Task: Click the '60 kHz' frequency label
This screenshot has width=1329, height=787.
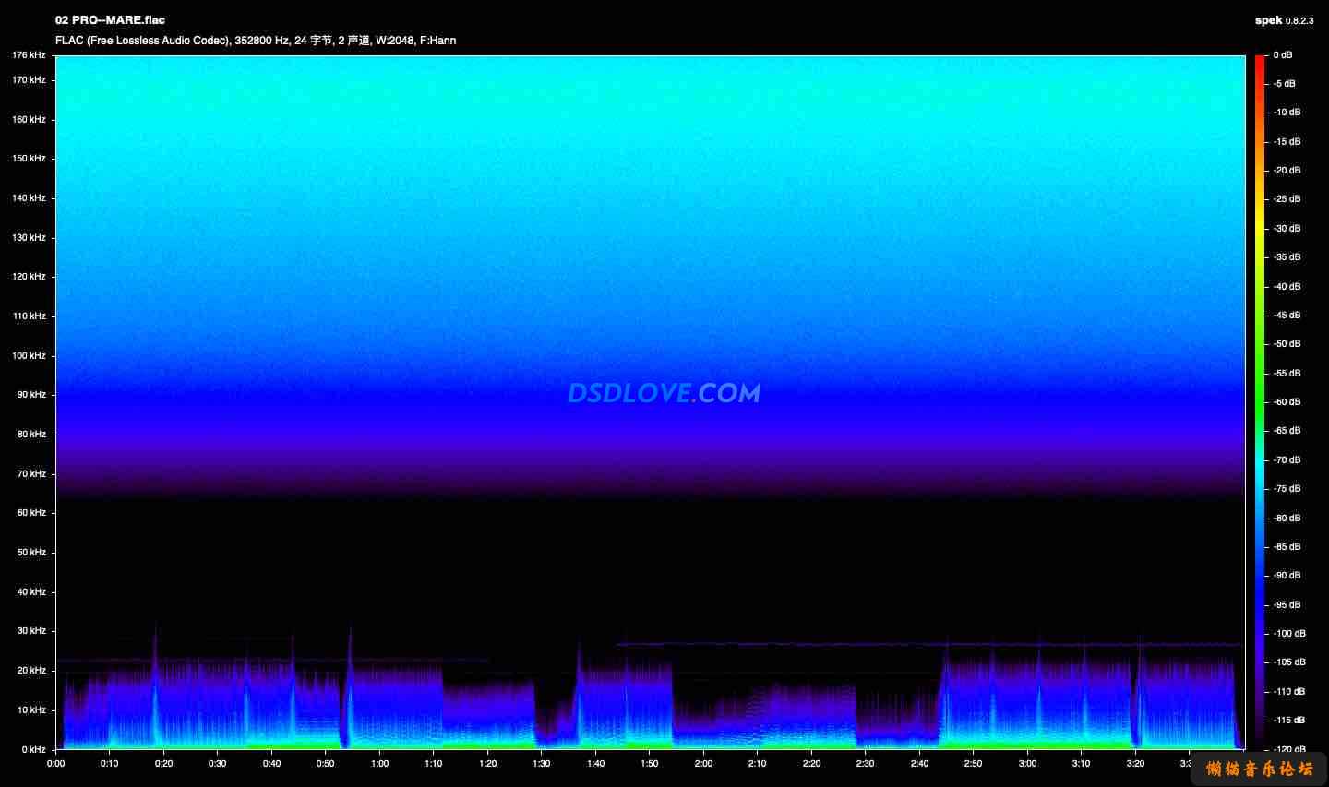Action: [31, 513]
